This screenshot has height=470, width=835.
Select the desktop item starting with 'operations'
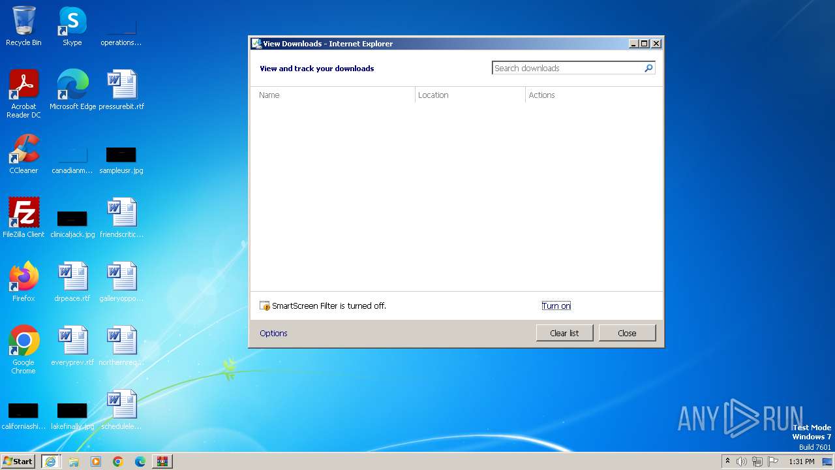click(x=121, y=33)
